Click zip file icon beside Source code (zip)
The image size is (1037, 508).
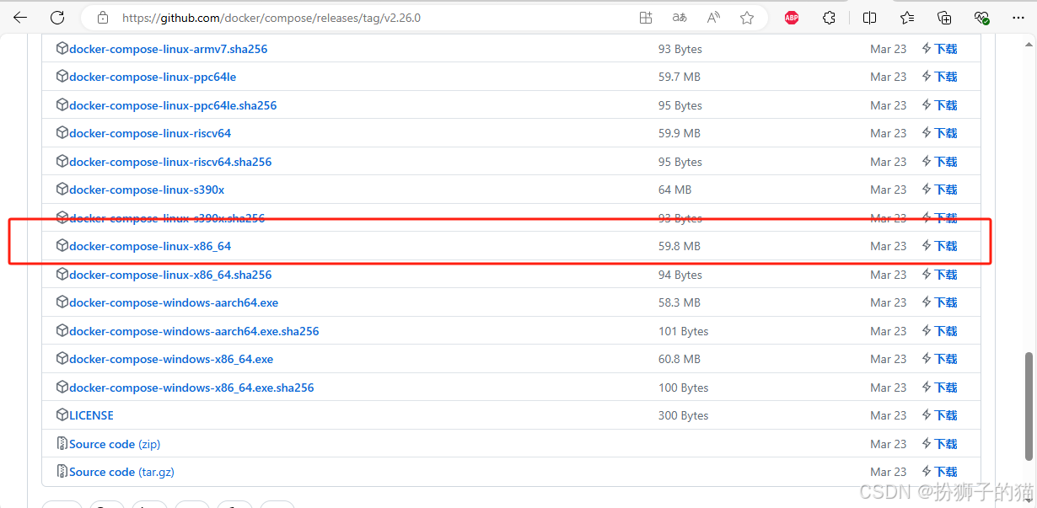point(62,444)
